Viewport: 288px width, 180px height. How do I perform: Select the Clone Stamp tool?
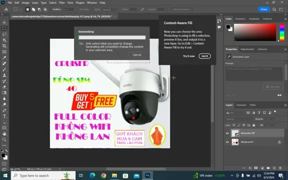pyautogui.click(x=4, y=75)
